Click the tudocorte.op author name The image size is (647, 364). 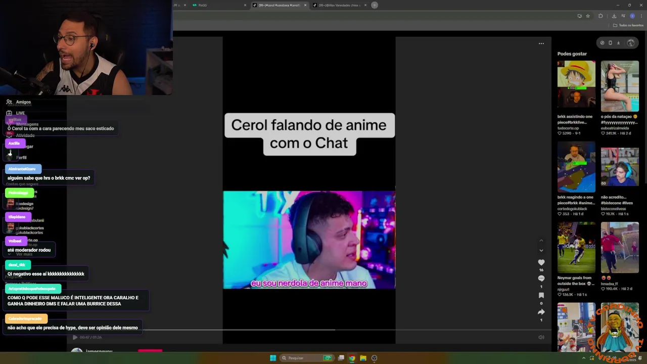(569, 128)
